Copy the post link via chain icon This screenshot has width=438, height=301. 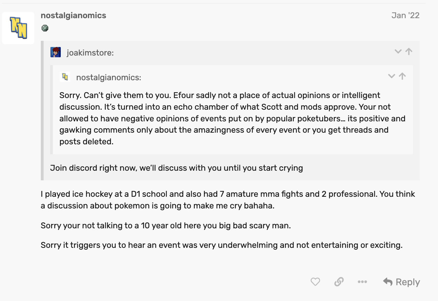[x=339, y=282]
